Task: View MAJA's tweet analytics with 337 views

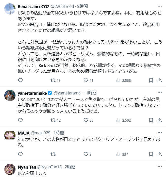Action: pyautogui.click(x=118, y=154)
